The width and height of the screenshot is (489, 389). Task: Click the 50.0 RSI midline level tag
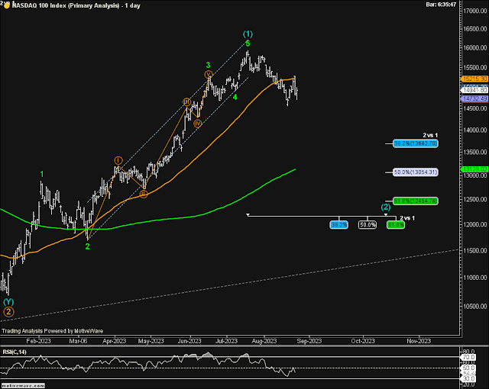468,368
